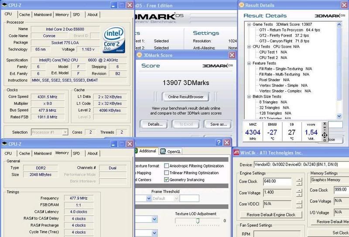The image size is (349, 237).
Task: Click the Result Details vertical scrollbar track
Action: pos(339,70)
